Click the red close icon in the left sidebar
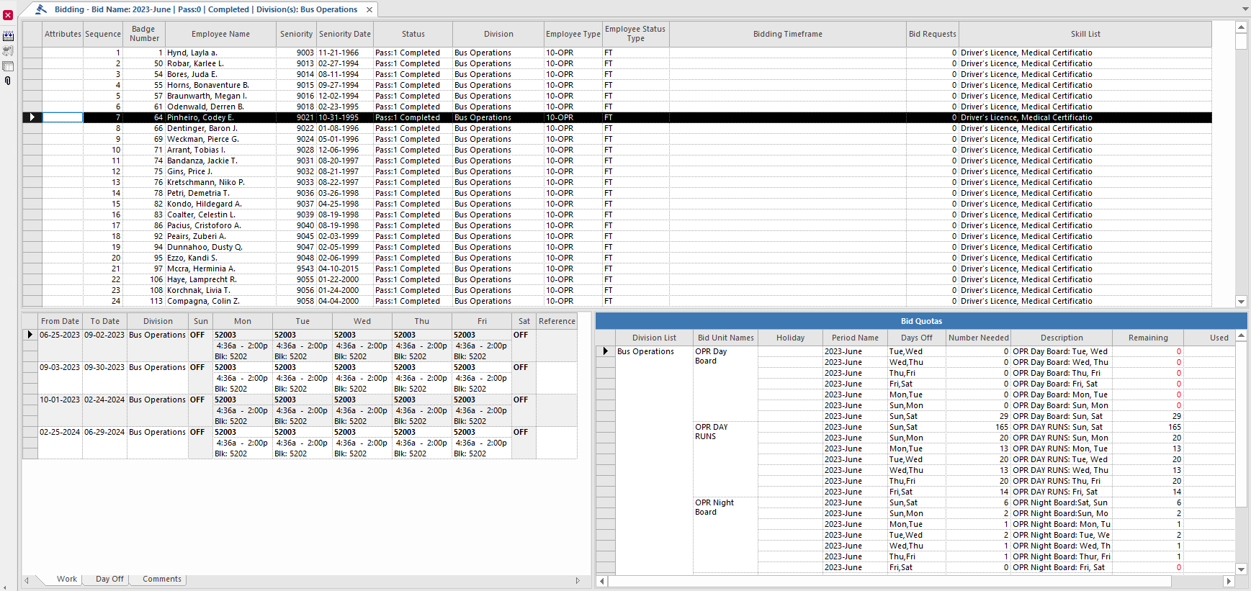Viewport: 1251px width, 591px height. pos(8,15)
